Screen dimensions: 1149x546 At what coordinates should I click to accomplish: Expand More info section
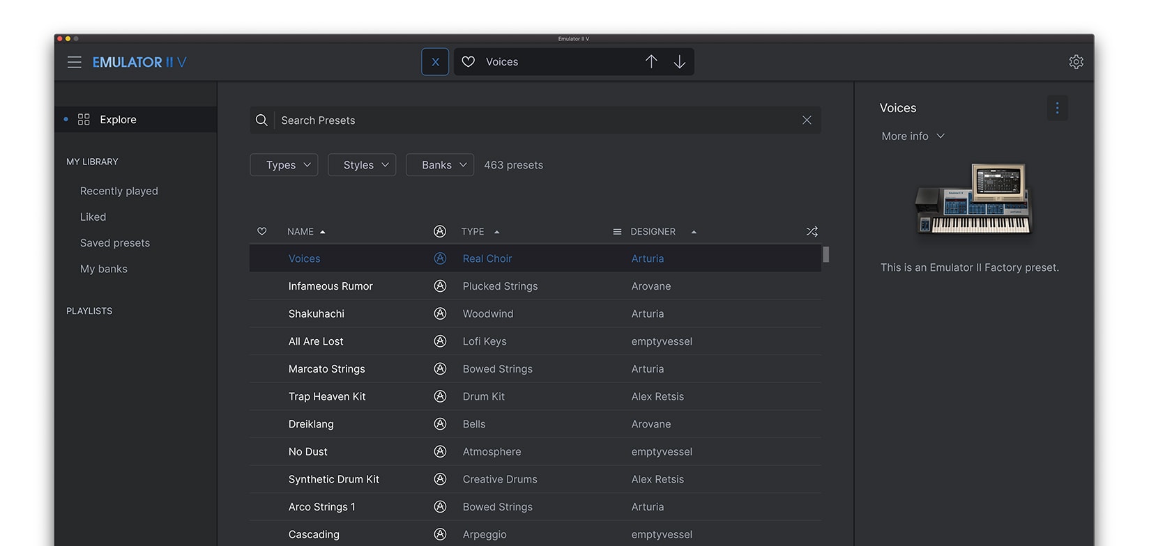(913, 136)
